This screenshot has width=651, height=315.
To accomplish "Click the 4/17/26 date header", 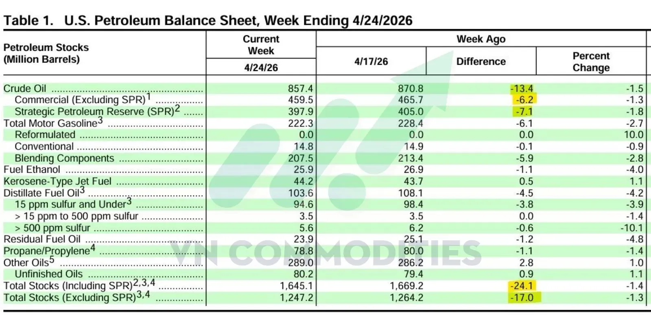I will tap(371, 61).
